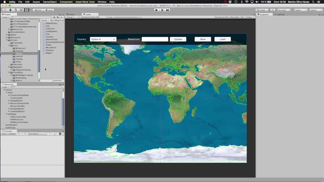Expand the InfoPanel object in the Hierarchy
Image resolution: width=324 pixels, height=182 pixels.
pos(7,114)
